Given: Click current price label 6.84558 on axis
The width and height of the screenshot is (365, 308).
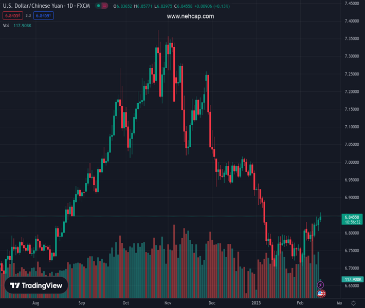Looking at the screenshot, I should click(352, 217).
